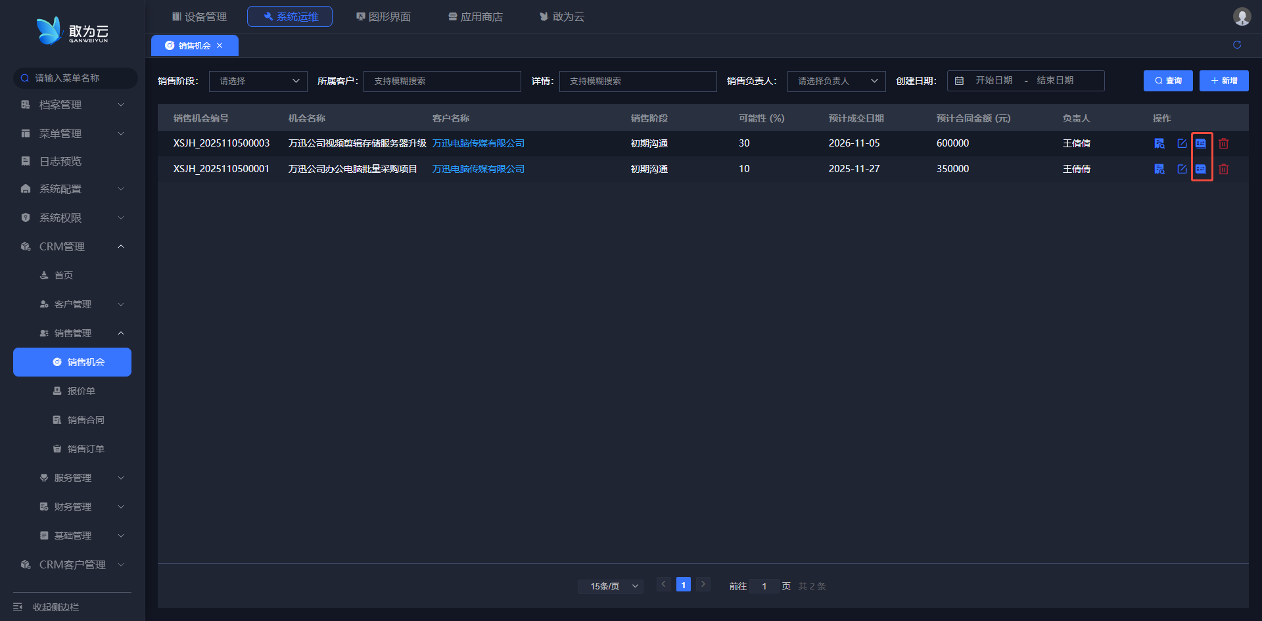The height and width of the screenshot is (621, 1262).
Task: Switch to the 设备管理 top menu
Action: pos(199,16)
